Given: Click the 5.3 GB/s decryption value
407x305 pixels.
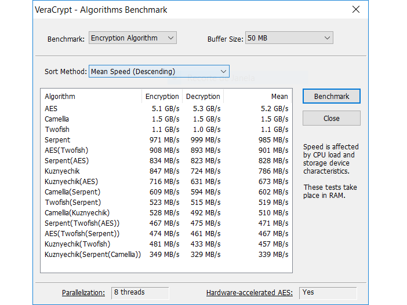Looking at the screenshot, I should [x=206, y=109].
